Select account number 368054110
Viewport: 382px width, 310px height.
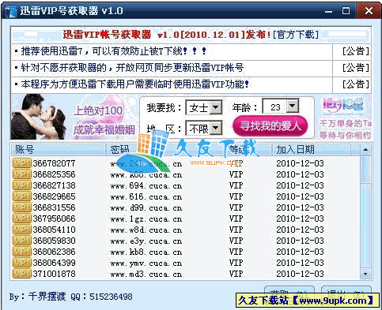pos(54,230)
